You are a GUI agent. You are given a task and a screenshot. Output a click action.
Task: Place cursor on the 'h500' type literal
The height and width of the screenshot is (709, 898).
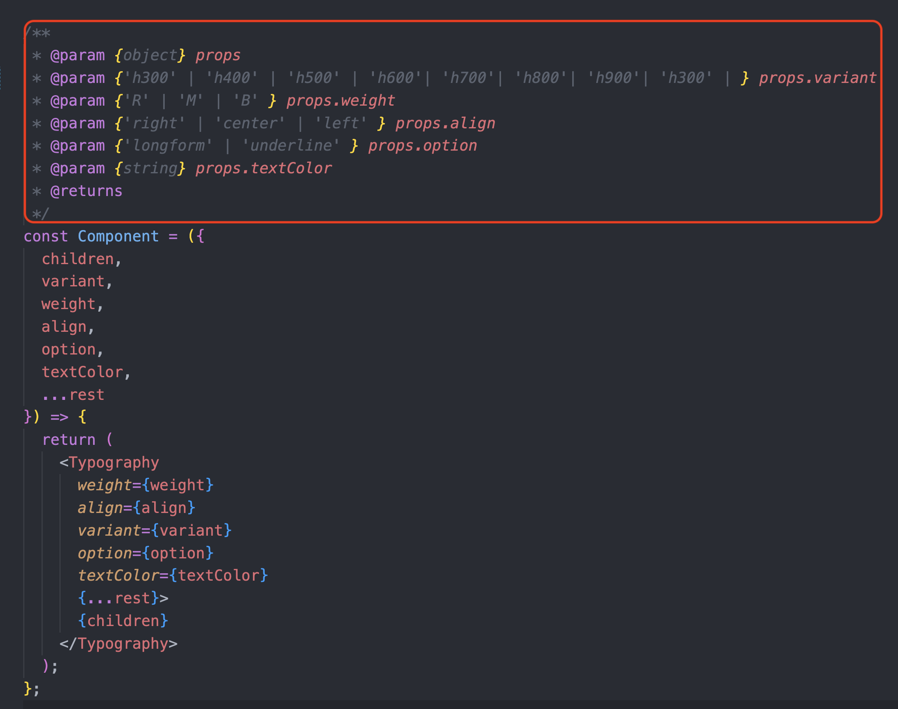tap(313, 78)
